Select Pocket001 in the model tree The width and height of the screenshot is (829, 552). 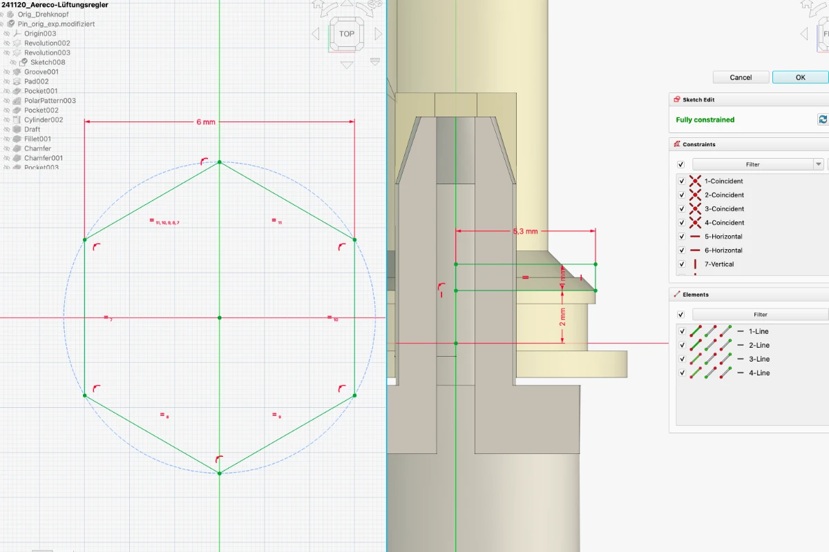pyautogui.click(x=41, y=91)
